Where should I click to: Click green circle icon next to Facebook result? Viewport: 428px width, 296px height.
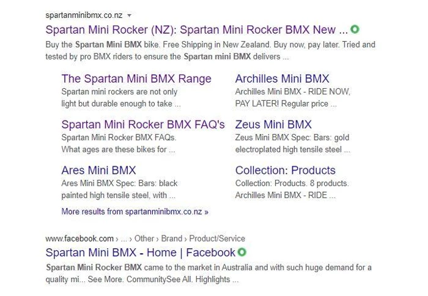click(x=242, y=252)
